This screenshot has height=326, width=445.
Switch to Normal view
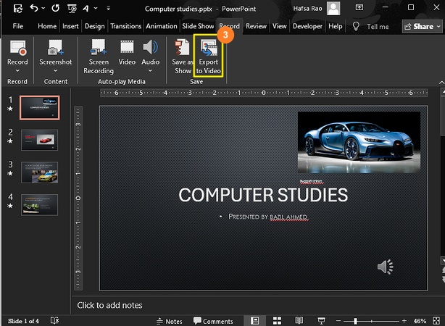tap(255, 321)
